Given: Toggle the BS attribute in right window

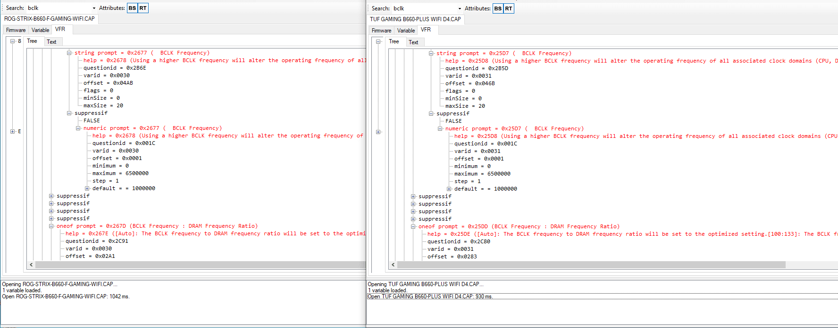Looking at the screenshot, I should [498, 8].
